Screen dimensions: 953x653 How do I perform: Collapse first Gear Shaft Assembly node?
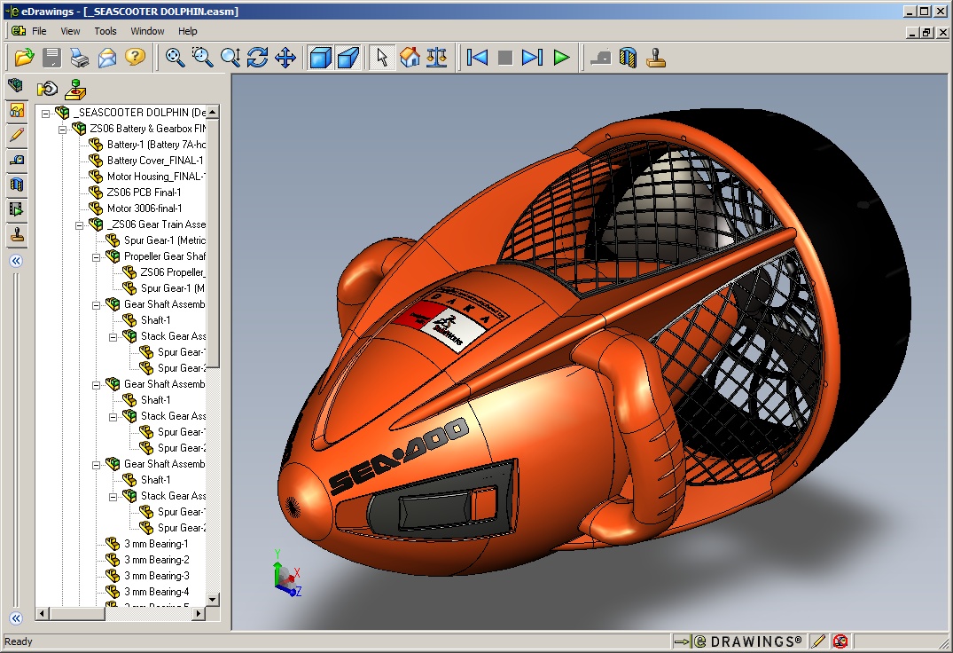coord(96,305)
